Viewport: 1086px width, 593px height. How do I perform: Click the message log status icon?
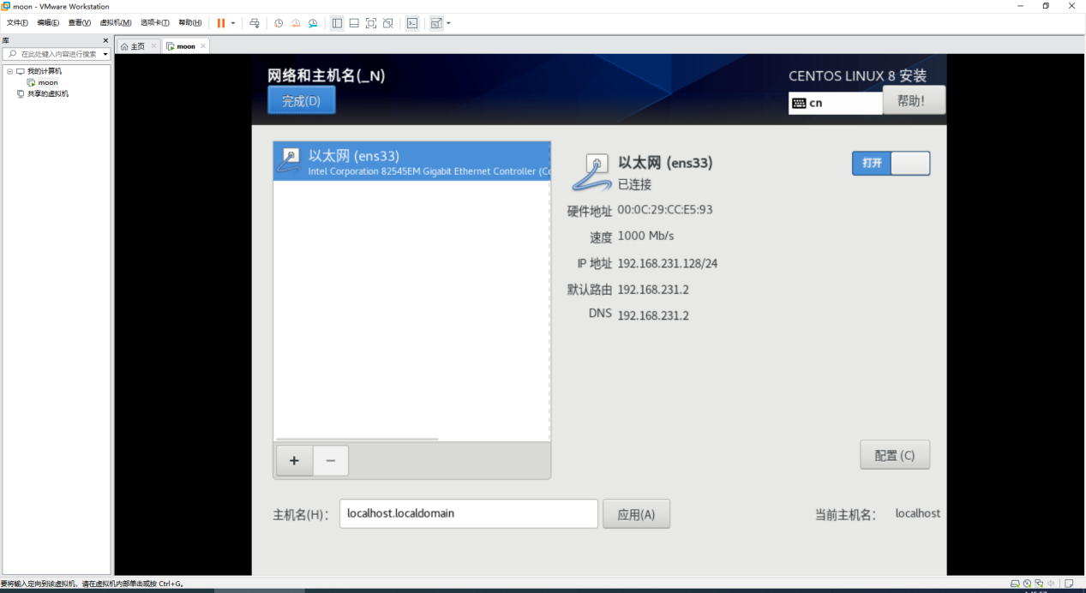tap(1067, 584)
